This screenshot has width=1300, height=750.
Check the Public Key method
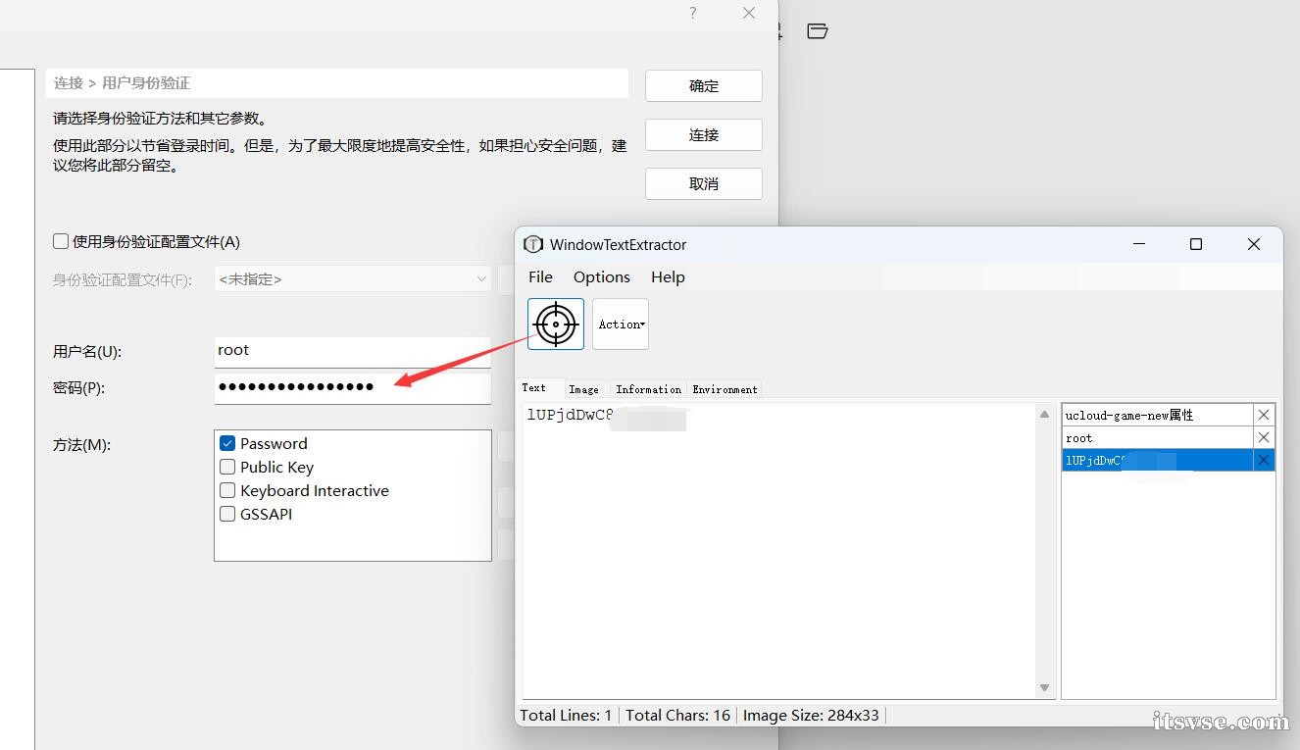[227, 467]
